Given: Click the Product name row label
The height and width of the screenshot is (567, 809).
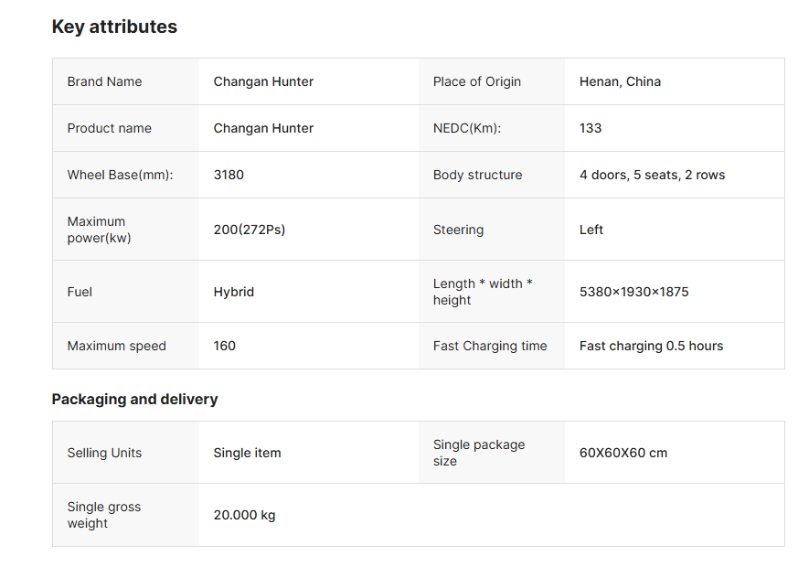Looking at the screenshot, I should tap(109, 128).
